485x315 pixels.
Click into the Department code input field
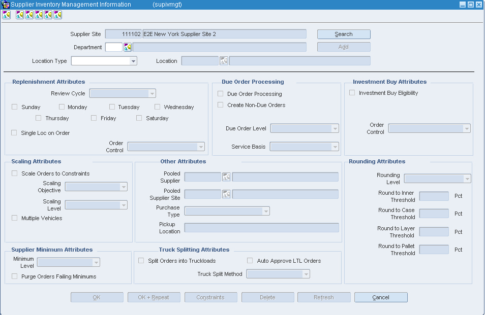click(x=114, y=47)
